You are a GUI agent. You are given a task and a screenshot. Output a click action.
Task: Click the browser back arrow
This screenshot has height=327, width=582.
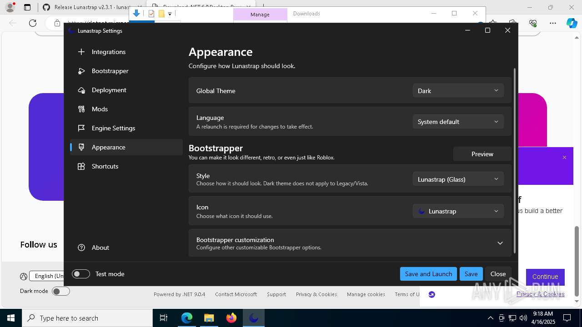[x=13, y=23]
